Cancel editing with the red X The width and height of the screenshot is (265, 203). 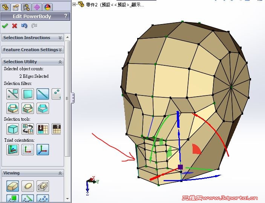(x=15, y=26)
